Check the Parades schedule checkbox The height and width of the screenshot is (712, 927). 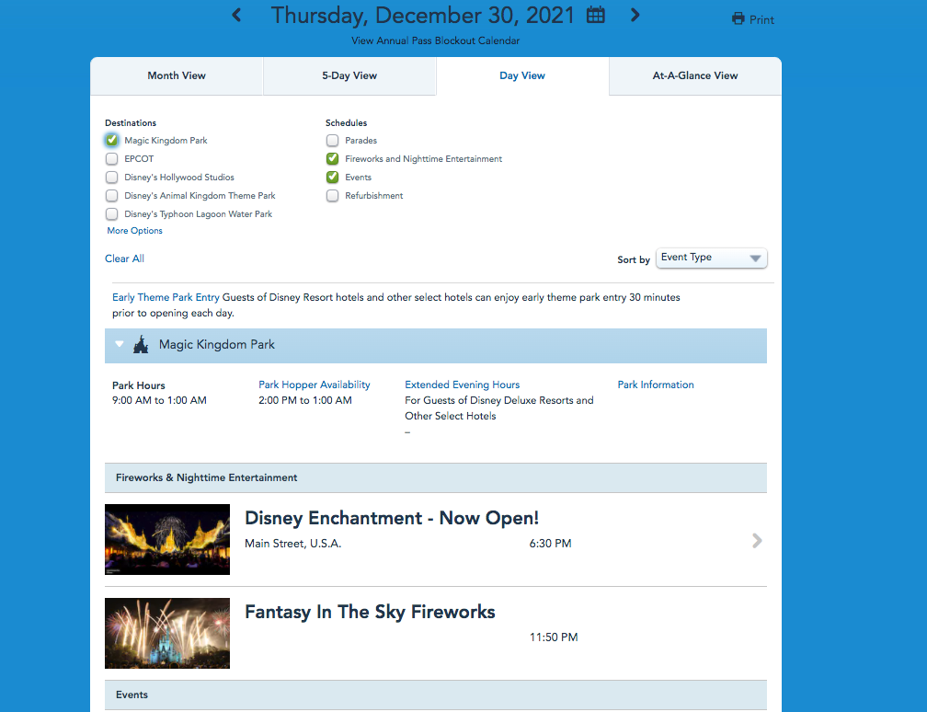pyautogui.click(x=333, y=141)
